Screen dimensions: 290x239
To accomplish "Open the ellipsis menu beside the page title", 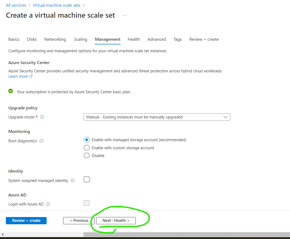I will point(125,15).
